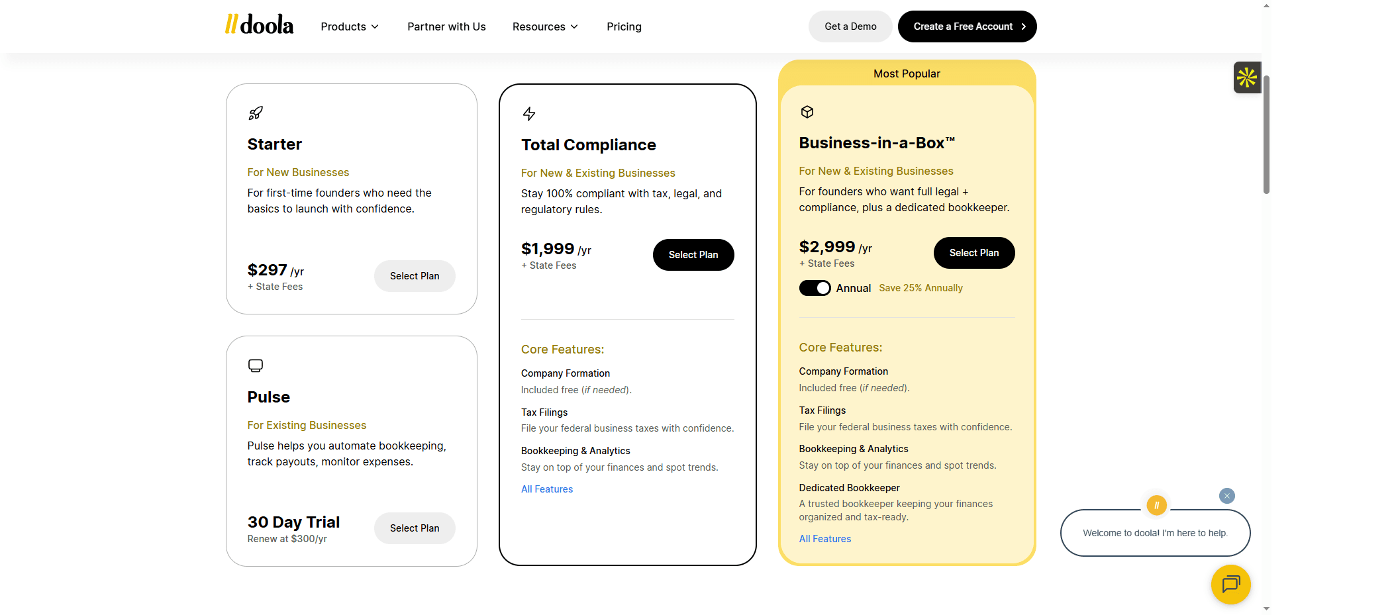
Task: Click the Business-in-a-Box cube icon
Action: [807, 112]
